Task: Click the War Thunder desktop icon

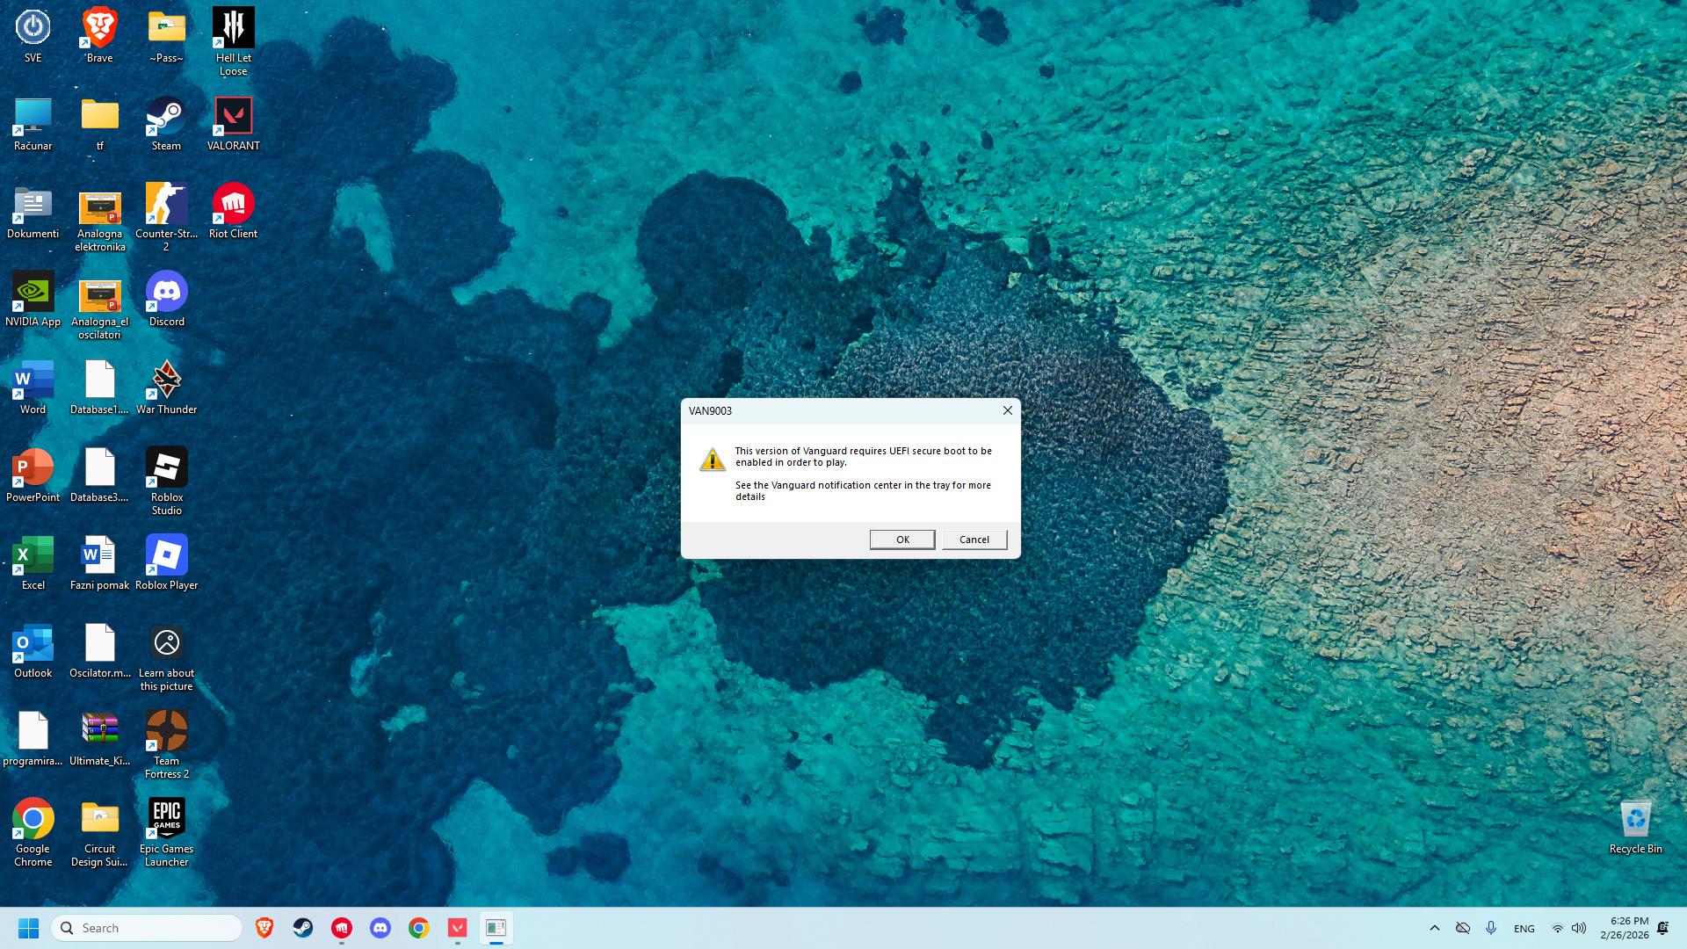Action: pos(166,388)
